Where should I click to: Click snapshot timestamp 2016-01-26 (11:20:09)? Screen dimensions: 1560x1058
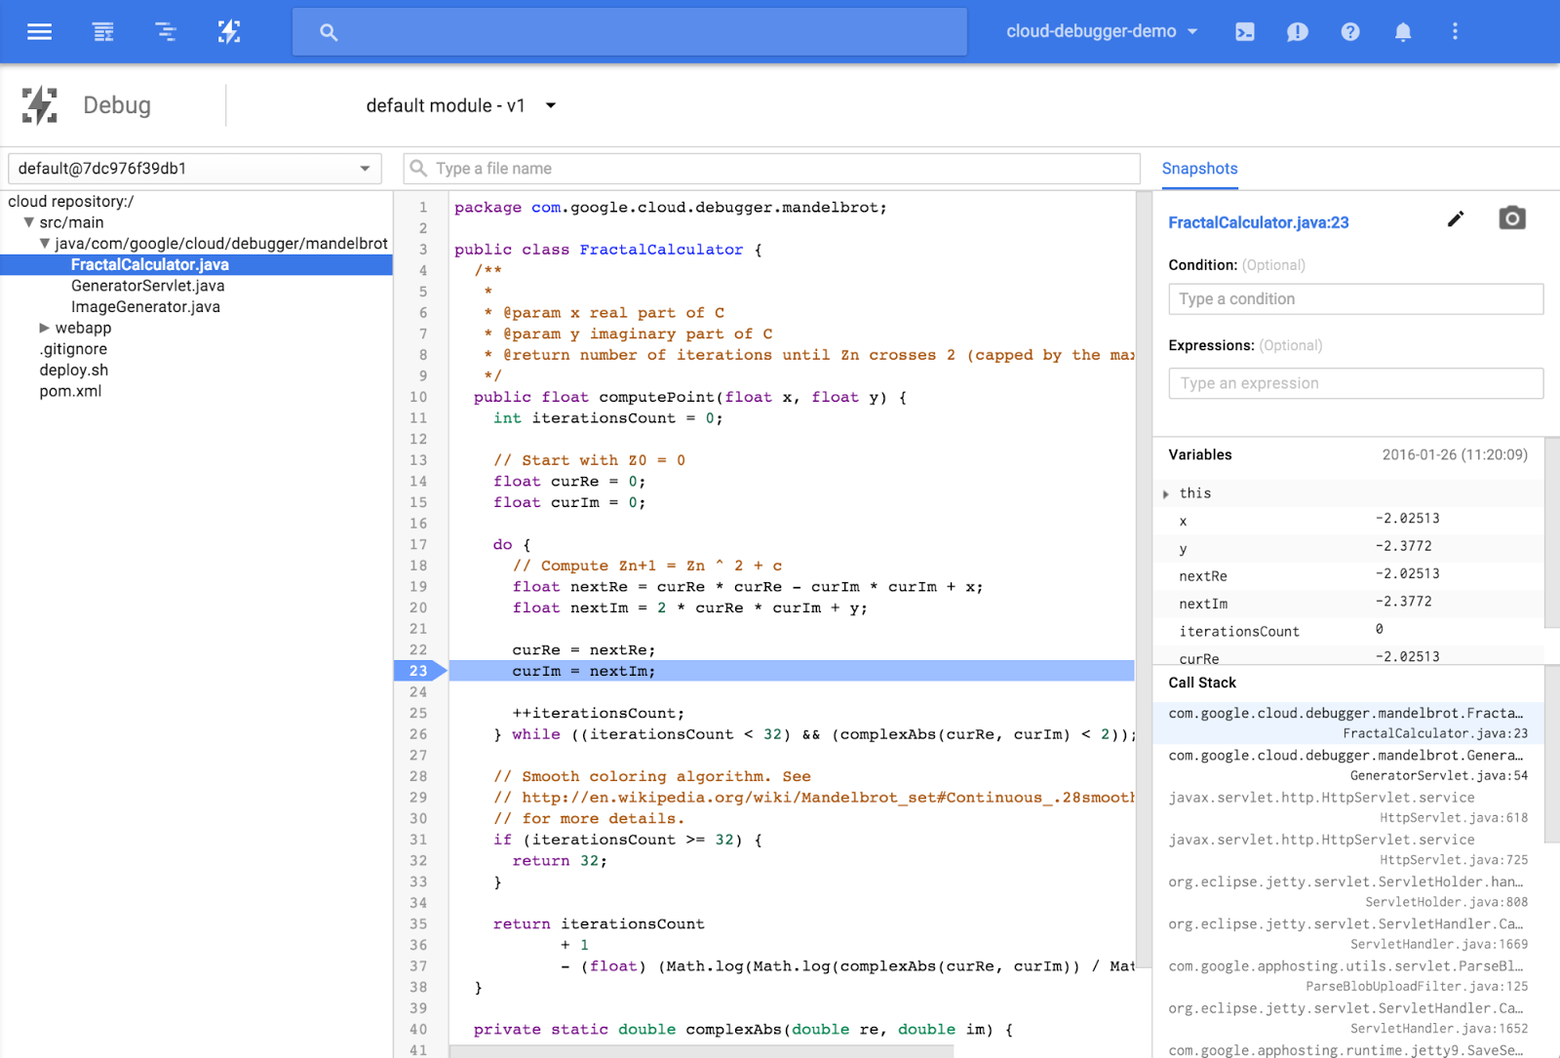(x=1455, y=454)
